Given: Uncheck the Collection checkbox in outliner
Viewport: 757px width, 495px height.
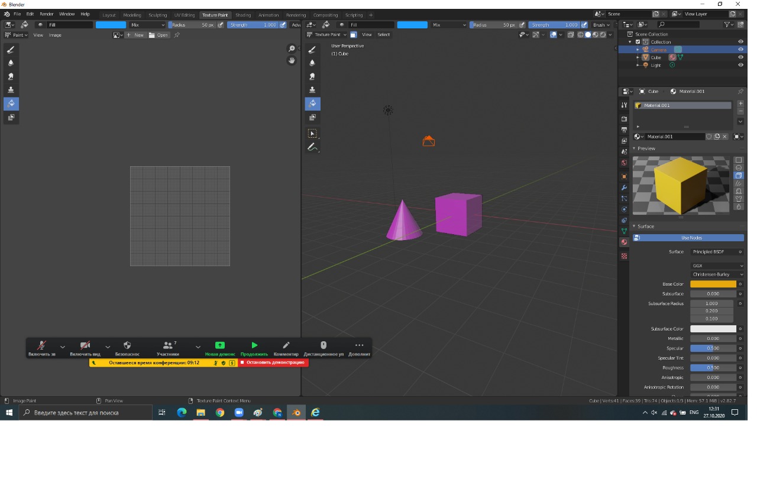Looking at the screenshot, I should coord(638,42).
